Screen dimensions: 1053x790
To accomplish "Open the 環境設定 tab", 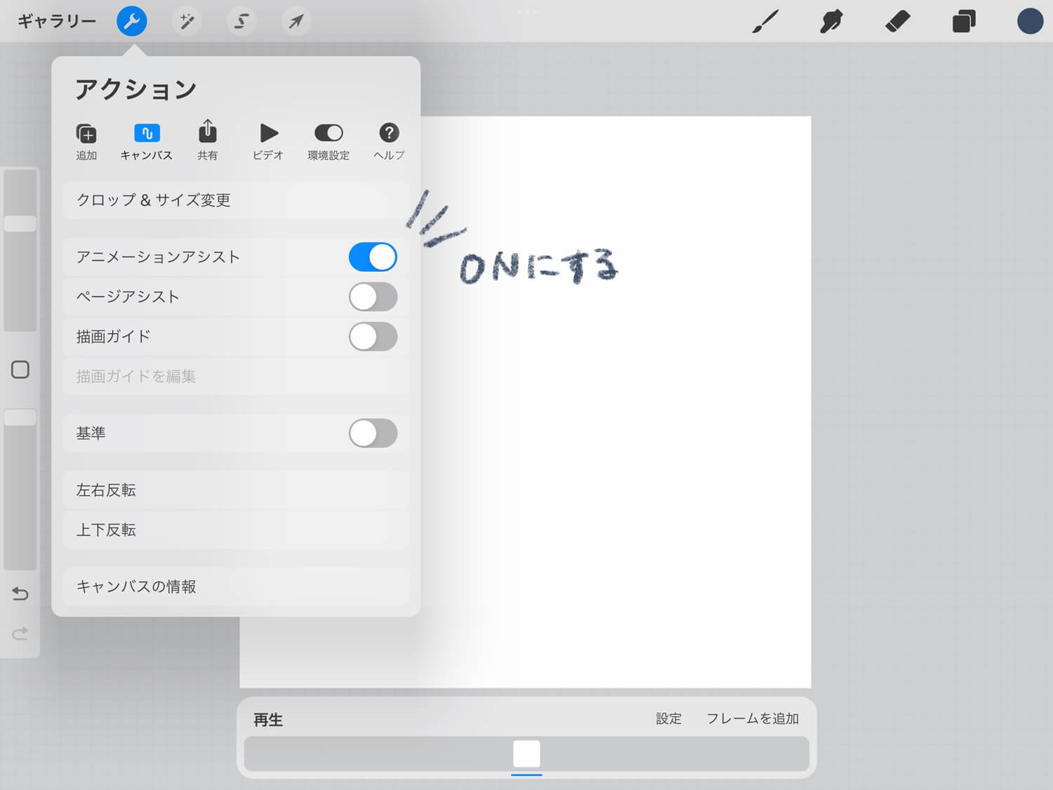I will (x=329, y=141).
